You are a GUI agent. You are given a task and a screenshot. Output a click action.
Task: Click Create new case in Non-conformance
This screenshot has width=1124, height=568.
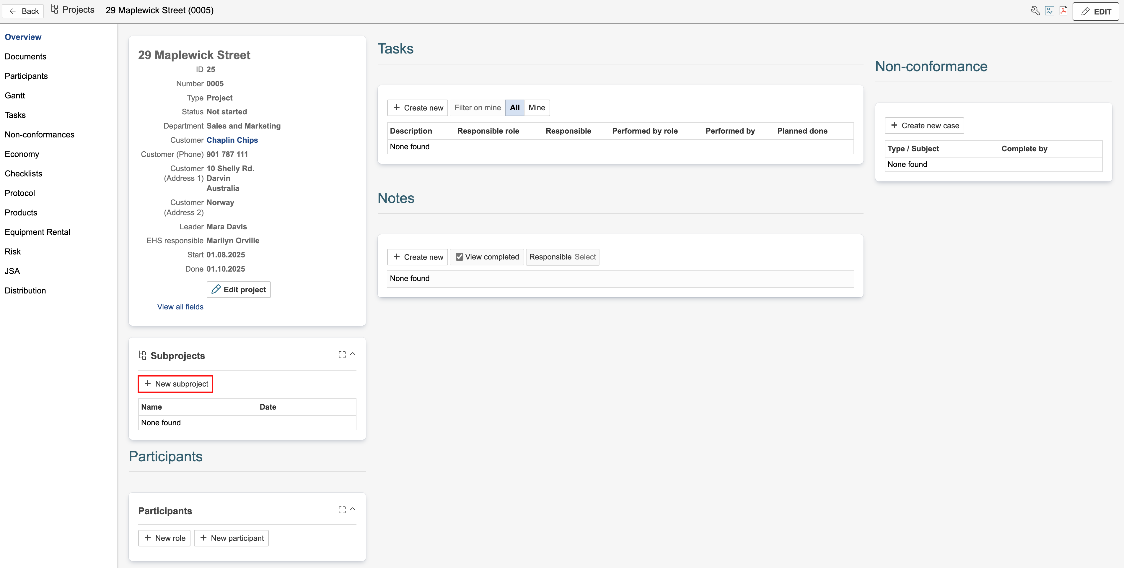(x=924, y=126)
